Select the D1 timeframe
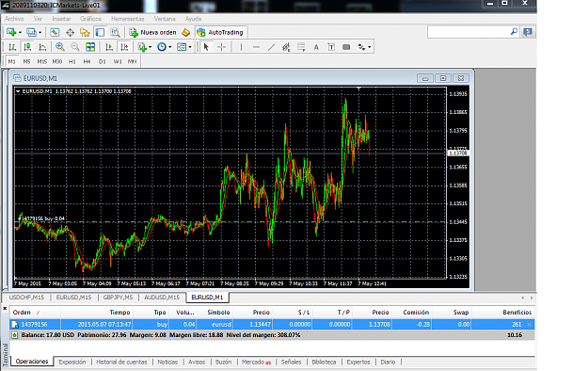The image size is (588, 371). (x=103, y=61)
